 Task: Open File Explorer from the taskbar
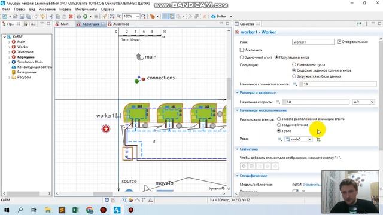(48, 210)
